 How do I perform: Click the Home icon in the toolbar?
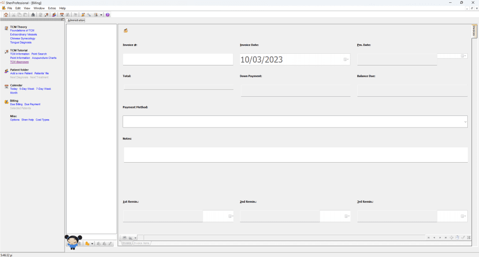tap(6, 14)
